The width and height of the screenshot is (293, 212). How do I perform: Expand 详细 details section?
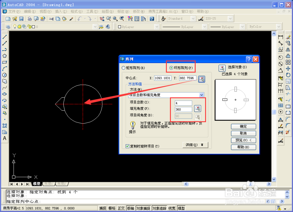click(195, 145)
